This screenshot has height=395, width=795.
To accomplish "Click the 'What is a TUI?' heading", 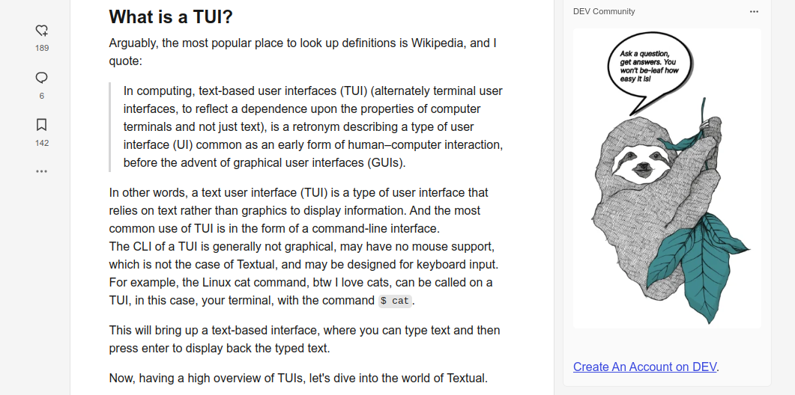I will (171, 16).
